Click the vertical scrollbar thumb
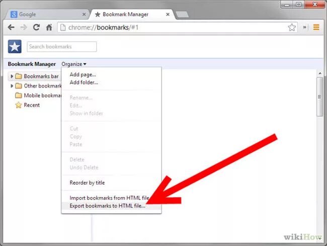This screenshot has width=327, height=246. (x=319, y=97)
